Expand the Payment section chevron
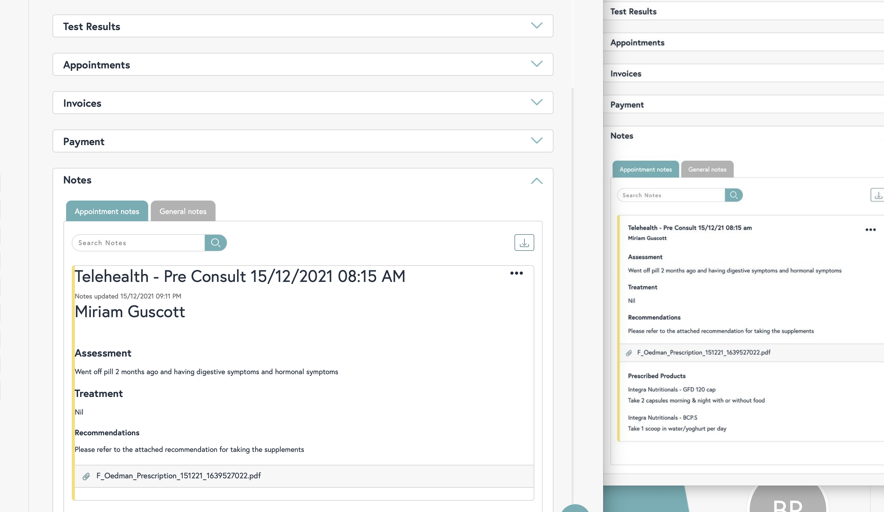Viewport: 884px width, 512px height. [536, 140]
